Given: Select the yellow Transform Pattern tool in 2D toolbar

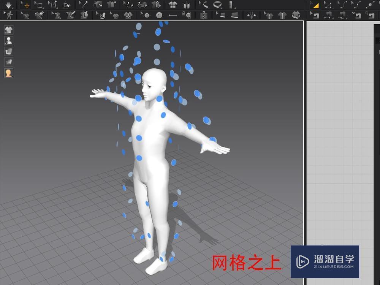Looking at the screenshot, I should click(x=315, y=5).
